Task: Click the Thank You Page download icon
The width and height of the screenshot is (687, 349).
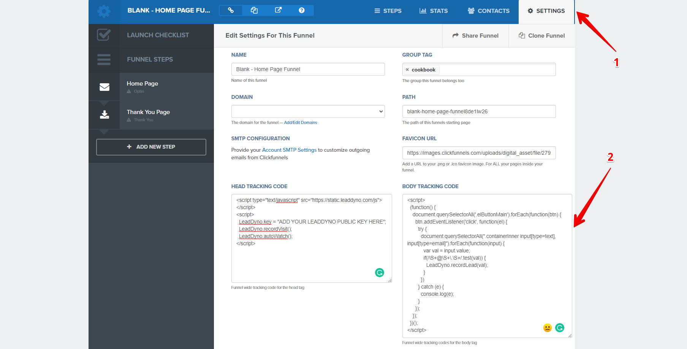Action: click(104, 114)
